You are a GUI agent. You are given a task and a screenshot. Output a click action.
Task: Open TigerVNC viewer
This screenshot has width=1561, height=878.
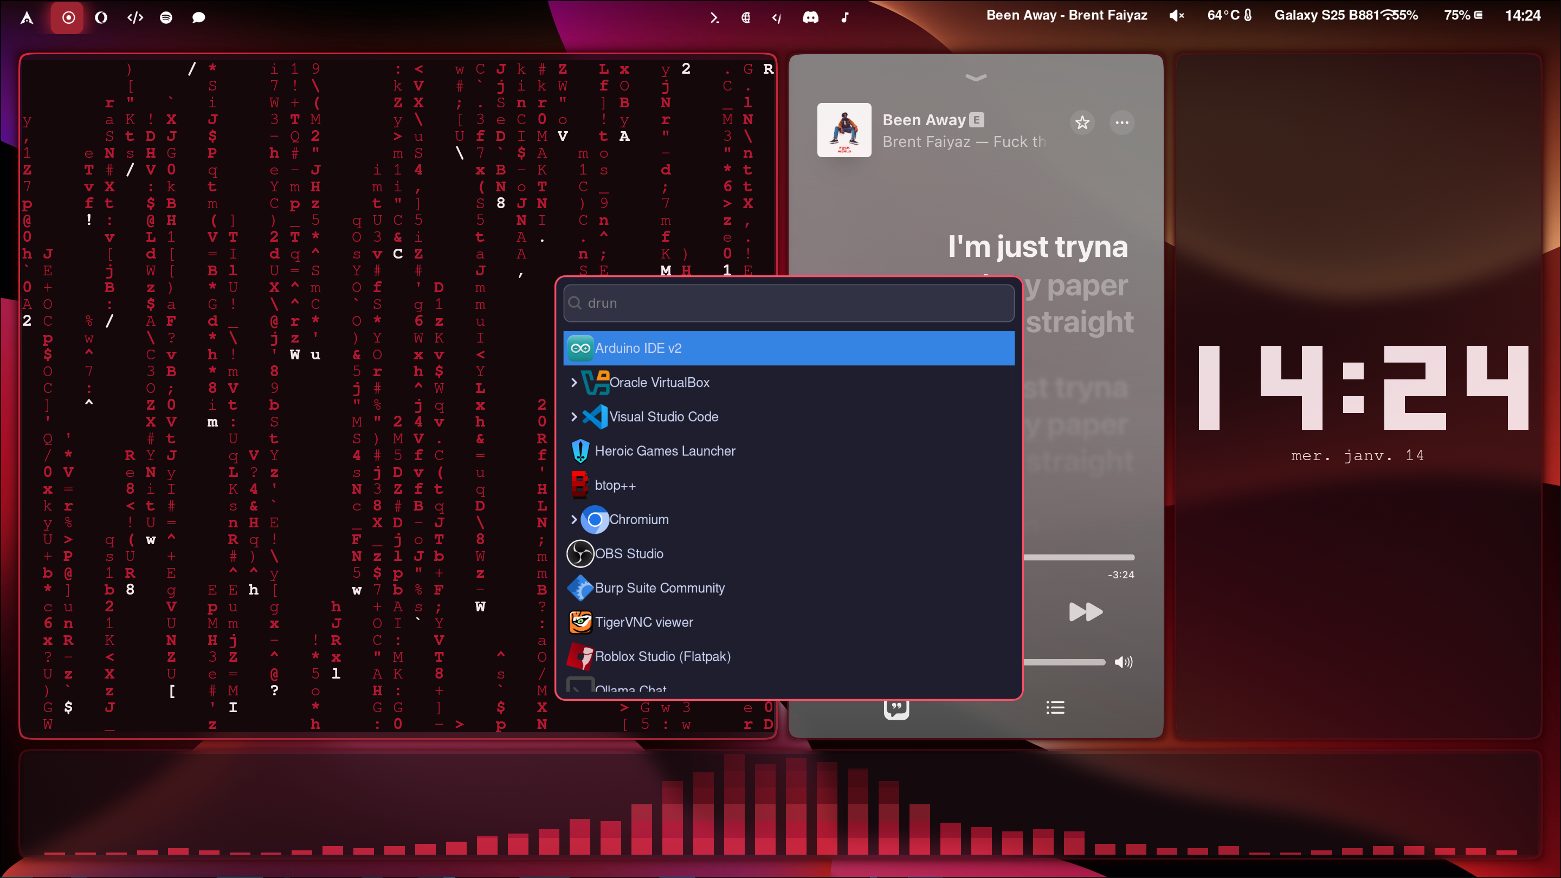tap(789, 622)
